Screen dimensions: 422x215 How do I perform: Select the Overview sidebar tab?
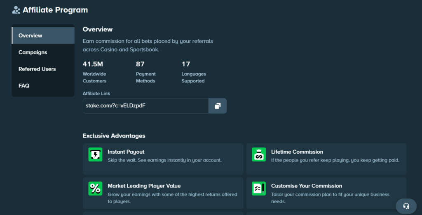43,35
